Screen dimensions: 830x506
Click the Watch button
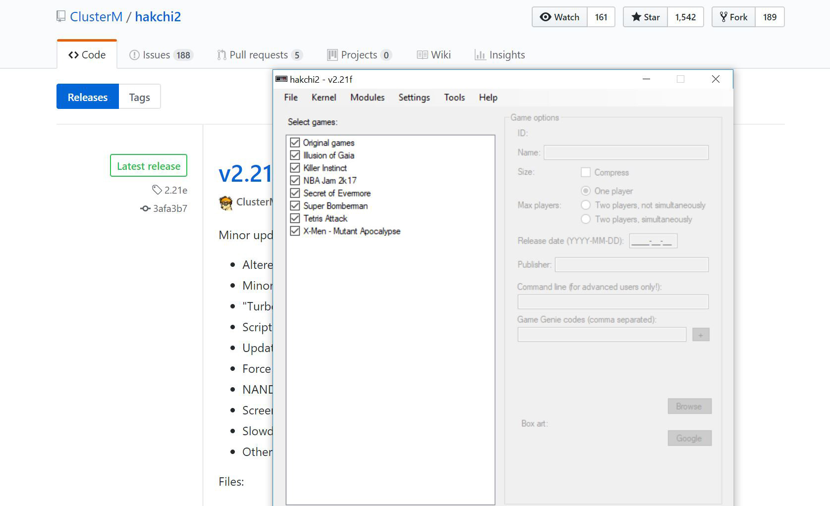[x=559, y=17]
